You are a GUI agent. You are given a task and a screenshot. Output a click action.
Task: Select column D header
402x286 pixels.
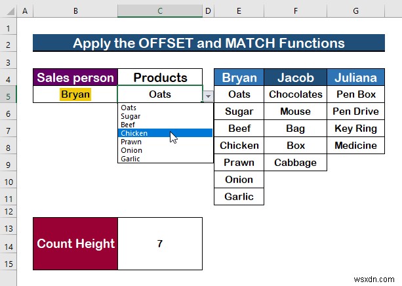click(x=208, y=10)
